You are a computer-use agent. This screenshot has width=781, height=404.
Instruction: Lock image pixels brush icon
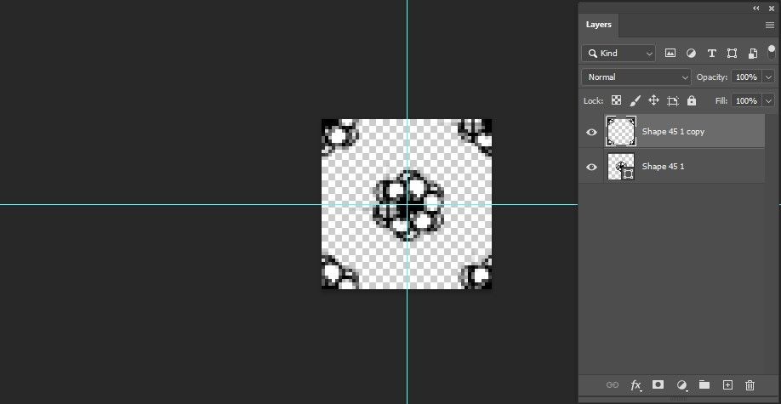tap(635, 100)
